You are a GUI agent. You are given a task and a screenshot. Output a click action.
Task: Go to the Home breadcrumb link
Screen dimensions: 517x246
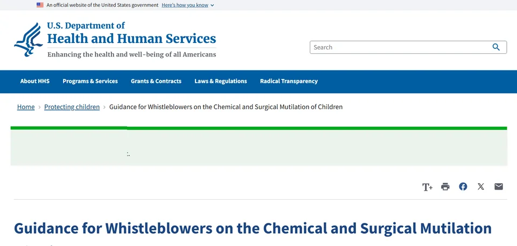26,107
